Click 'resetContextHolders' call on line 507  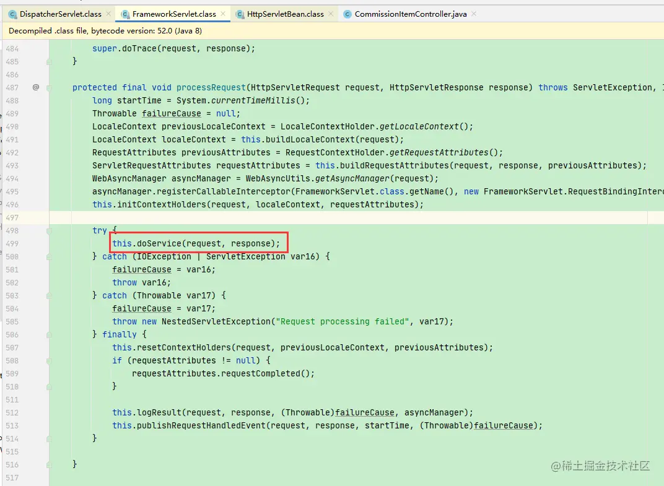point(183,348)
